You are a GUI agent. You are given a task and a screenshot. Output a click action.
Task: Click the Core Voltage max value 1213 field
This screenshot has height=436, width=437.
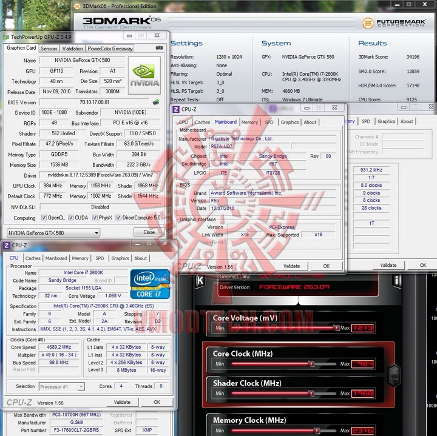(x=362, y=328)
